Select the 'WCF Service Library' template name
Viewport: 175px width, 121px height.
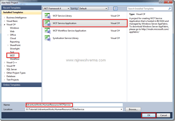[62, 16]
